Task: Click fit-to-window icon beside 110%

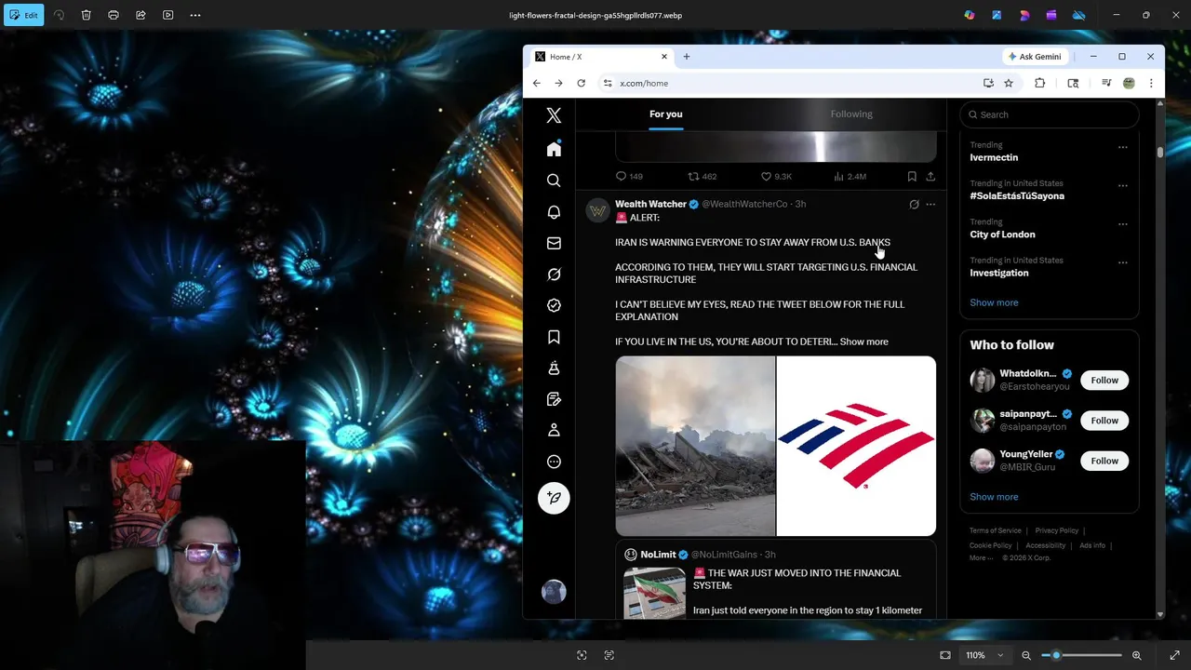Action: 945,655
